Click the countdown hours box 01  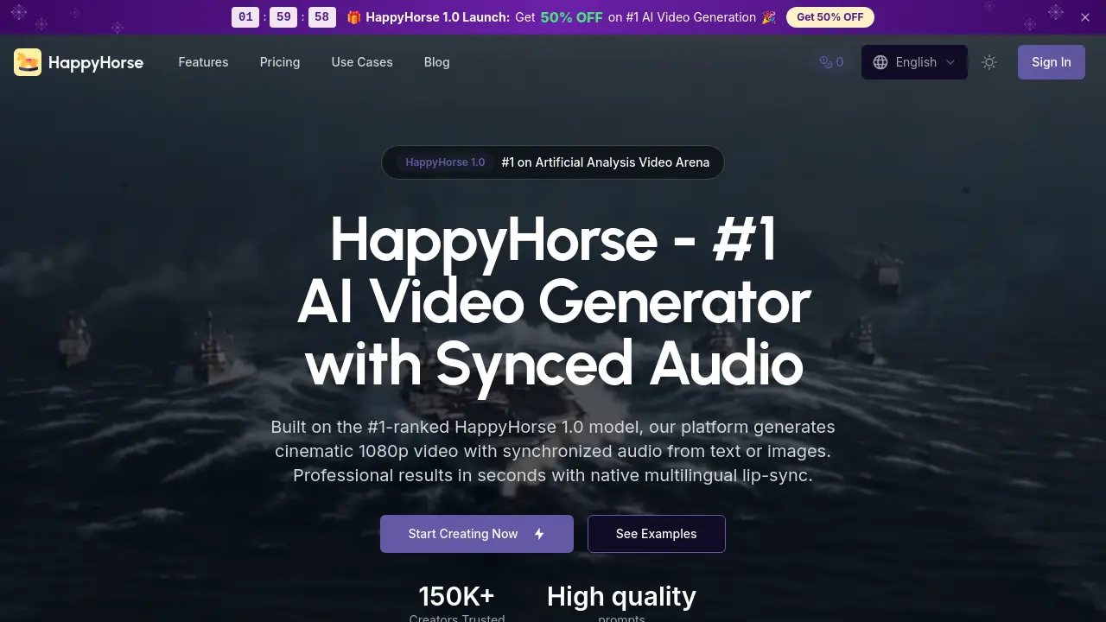(x=245, y=17)
